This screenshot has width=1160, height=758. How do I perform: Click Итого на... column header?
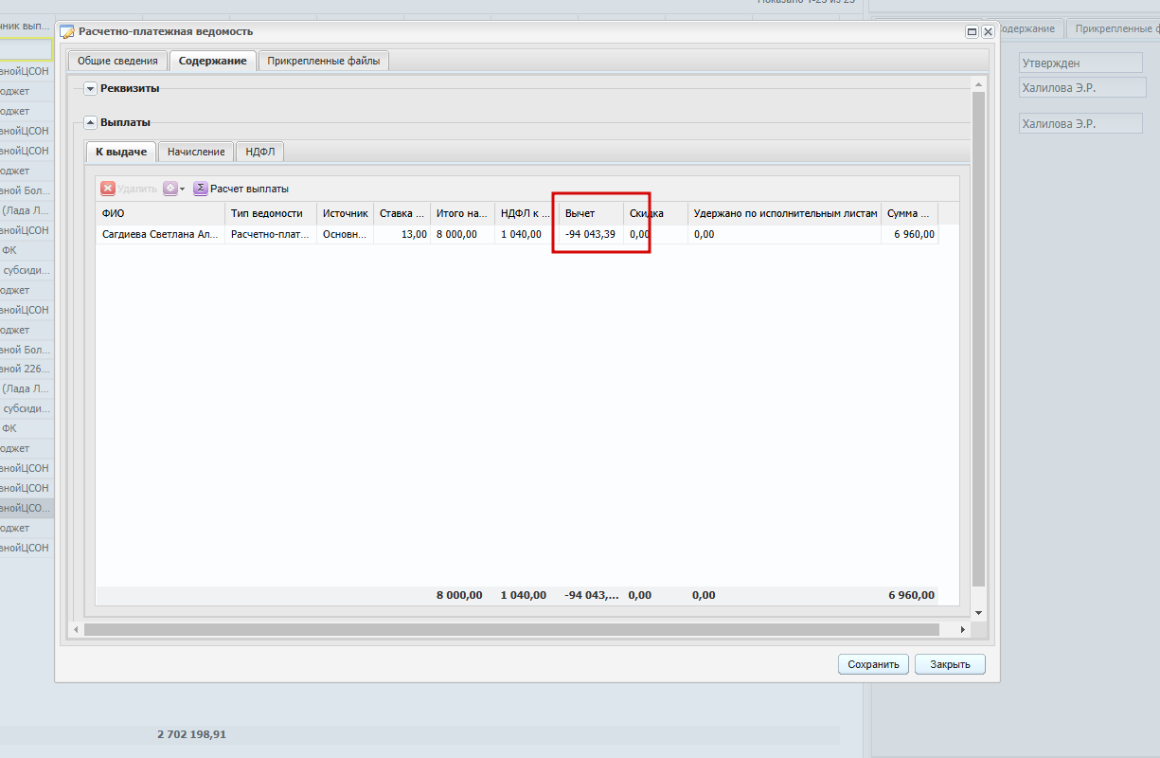pos(462,213)
